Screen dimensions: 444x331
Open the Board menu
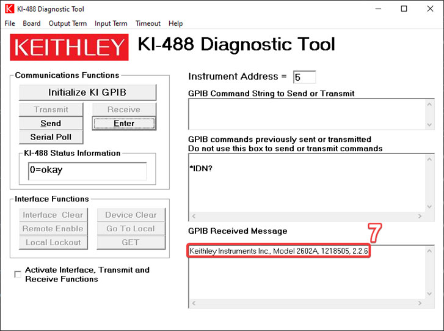[x=32, y=23]
